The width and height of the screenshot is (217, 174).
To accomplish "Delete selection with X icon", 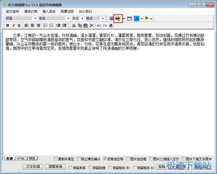I will point(92,26).
